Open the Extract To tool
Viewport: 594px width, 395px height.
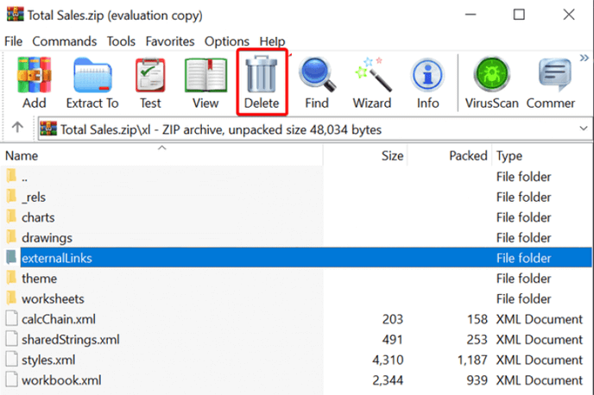click(x=92, y=83)
